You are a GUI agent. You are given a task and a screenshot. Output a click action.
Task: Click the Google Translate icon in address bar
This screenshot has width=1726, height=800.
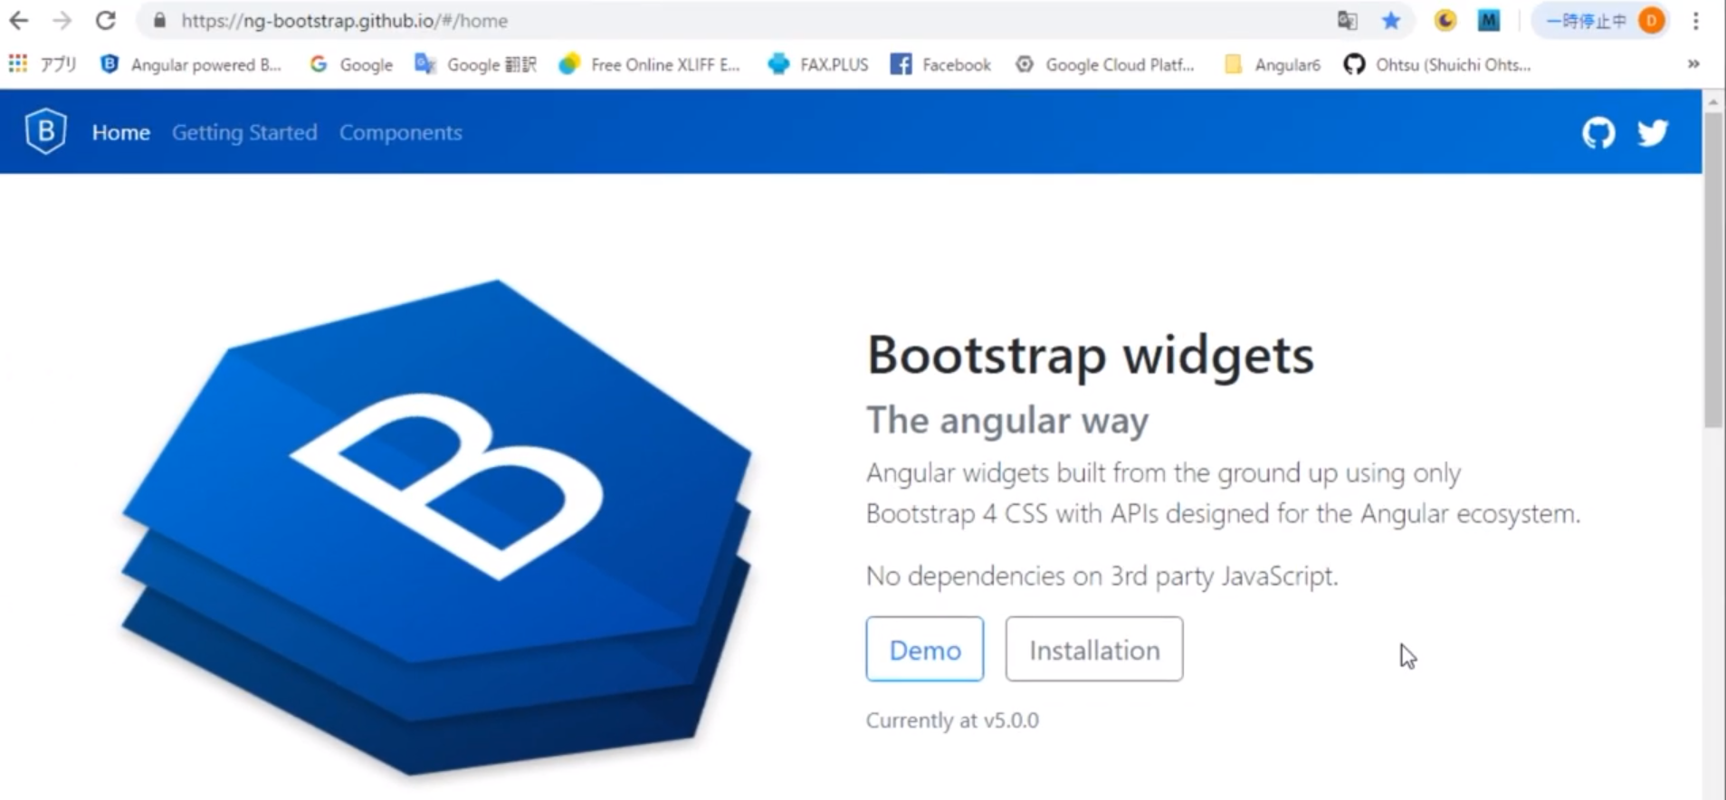1348,20
